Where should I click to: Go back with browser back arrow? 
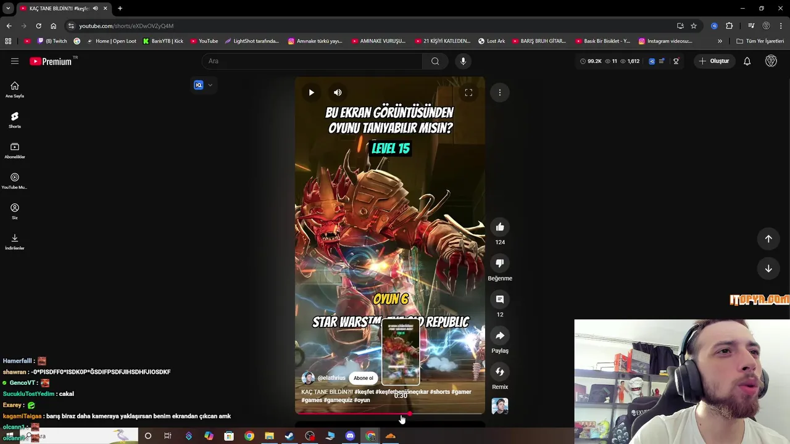pyautogui.click(x=9, y=26)
